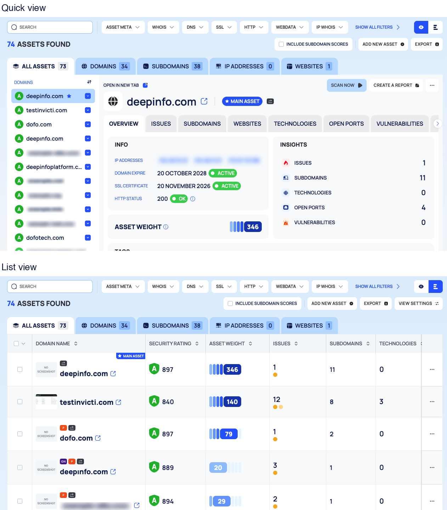Image resolution: width=447 pixels, height=510 pixels.
Task: Expand deepinfo.com chevron in sidebar
Action: coord(88,96)
